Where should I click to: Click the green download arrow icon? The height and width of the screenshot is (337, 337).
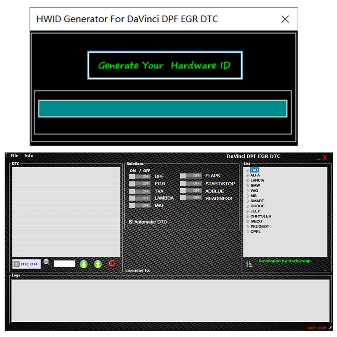[x=84, y=264]
